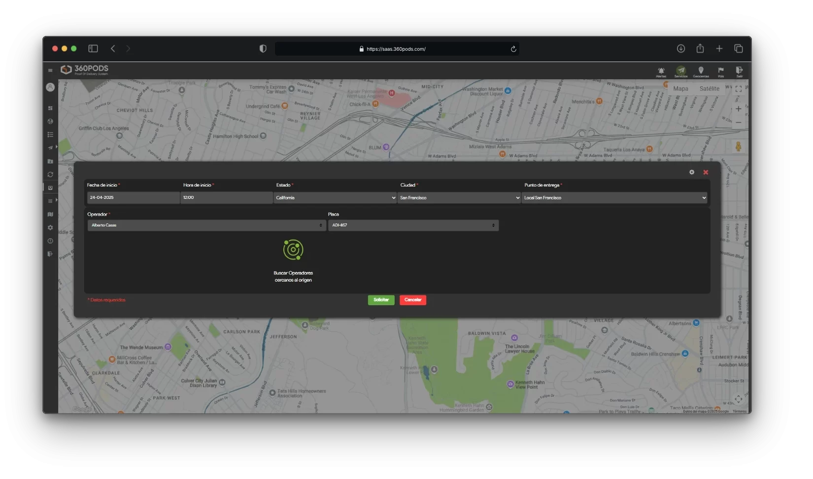Click the Salir logout icon in header
The width and height of the screenshot is (813, 479).
coord(739,71)
